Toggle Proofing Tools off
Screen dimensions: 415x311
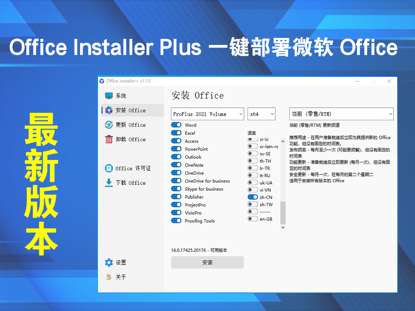coord(176,220)
